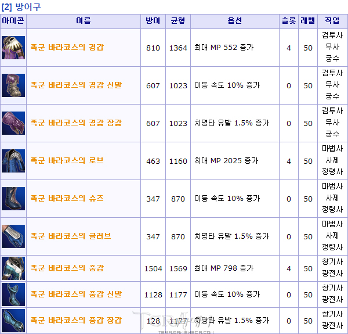Select balance value 870 in 글러브 row
This screenshot has height=334, width=348.
178,237
